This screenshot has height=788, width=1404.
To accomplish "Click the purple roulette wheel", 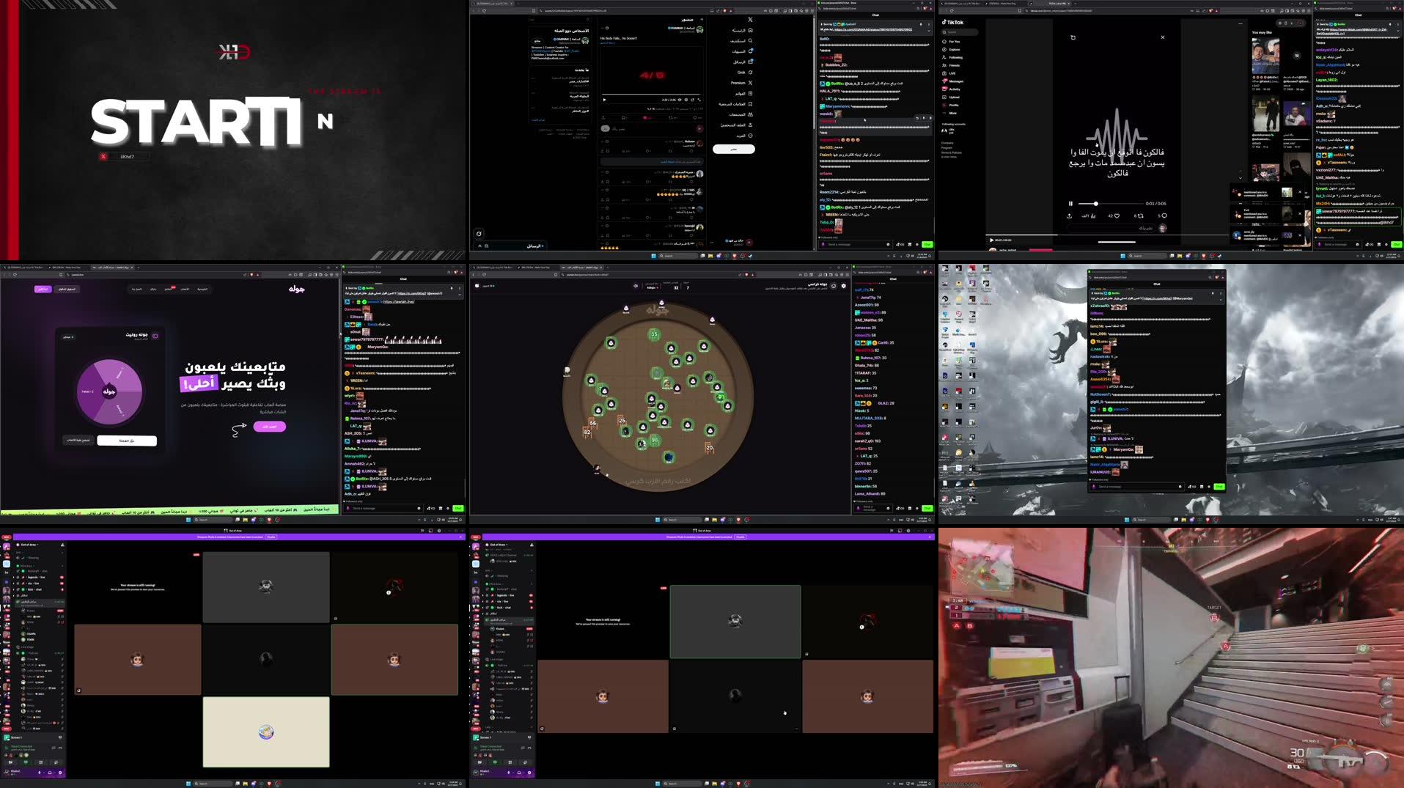I will point(109,391).
